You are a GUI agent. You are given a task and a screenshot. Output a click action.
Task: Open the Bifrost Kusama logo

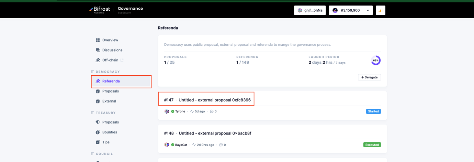100,10
